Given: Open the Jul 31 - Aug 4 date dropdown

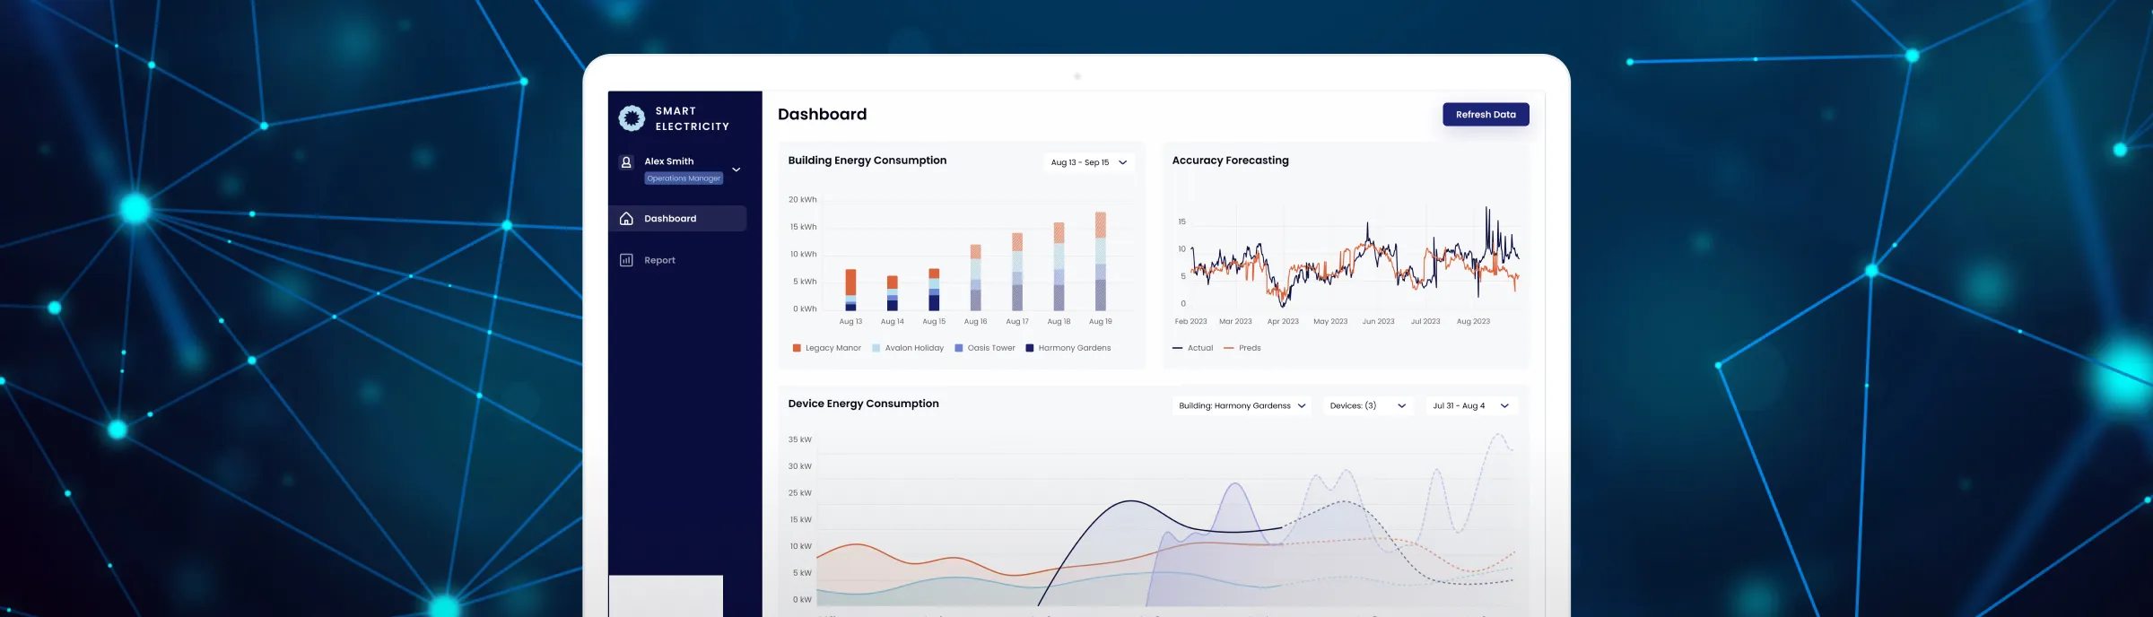Looking at the screenshot, I should point(1471,406).
